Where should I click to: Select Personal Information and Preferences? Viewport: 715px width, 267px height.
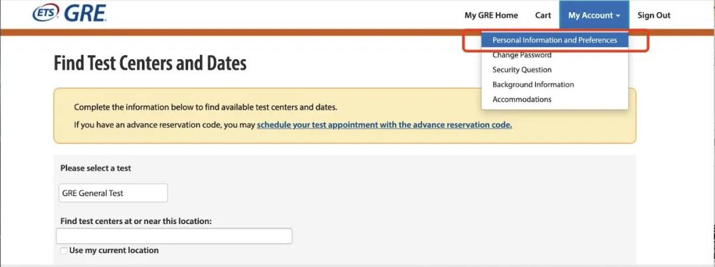click(554, 40)
